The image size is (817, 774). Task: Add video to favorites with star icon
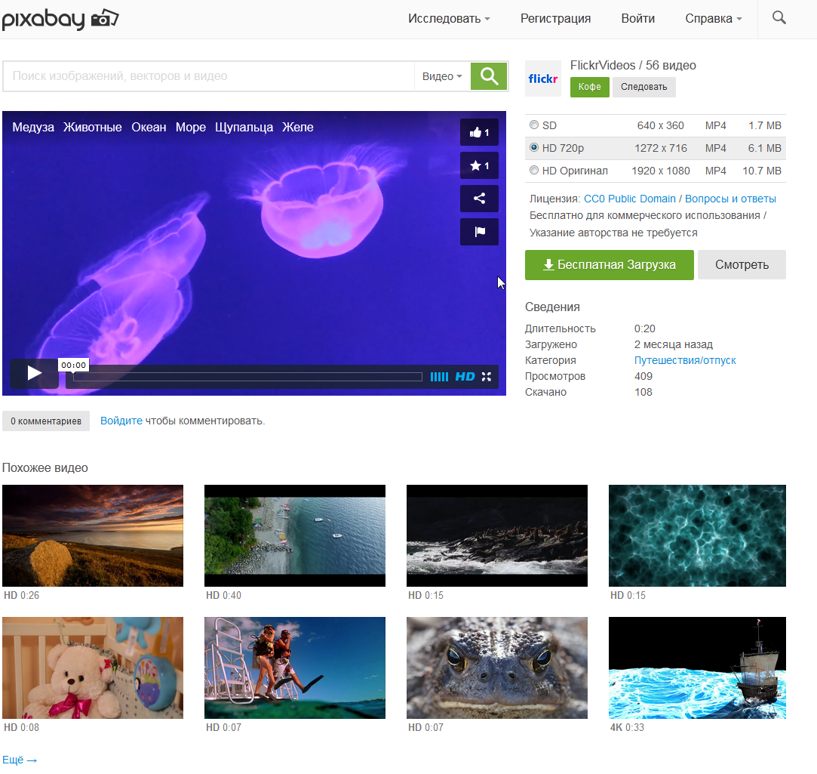pyautogui.click(x=479, y=165)
